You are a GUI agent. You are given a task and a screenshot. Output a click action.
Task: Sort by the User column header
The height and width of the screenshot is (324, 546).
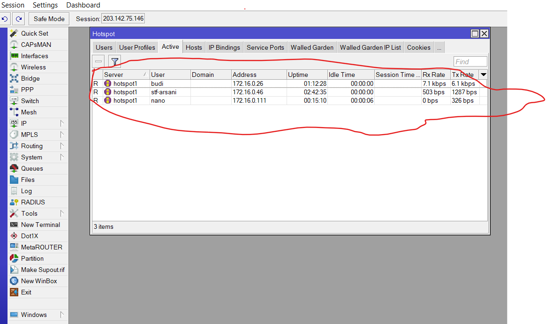pyautogui.click(x=170, y=75)
